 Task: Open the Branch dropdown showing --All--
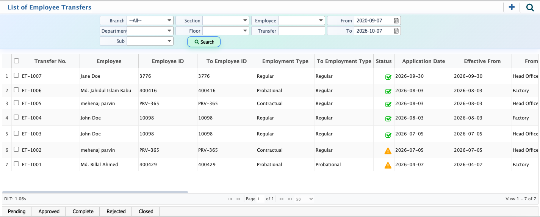[150, 20]
